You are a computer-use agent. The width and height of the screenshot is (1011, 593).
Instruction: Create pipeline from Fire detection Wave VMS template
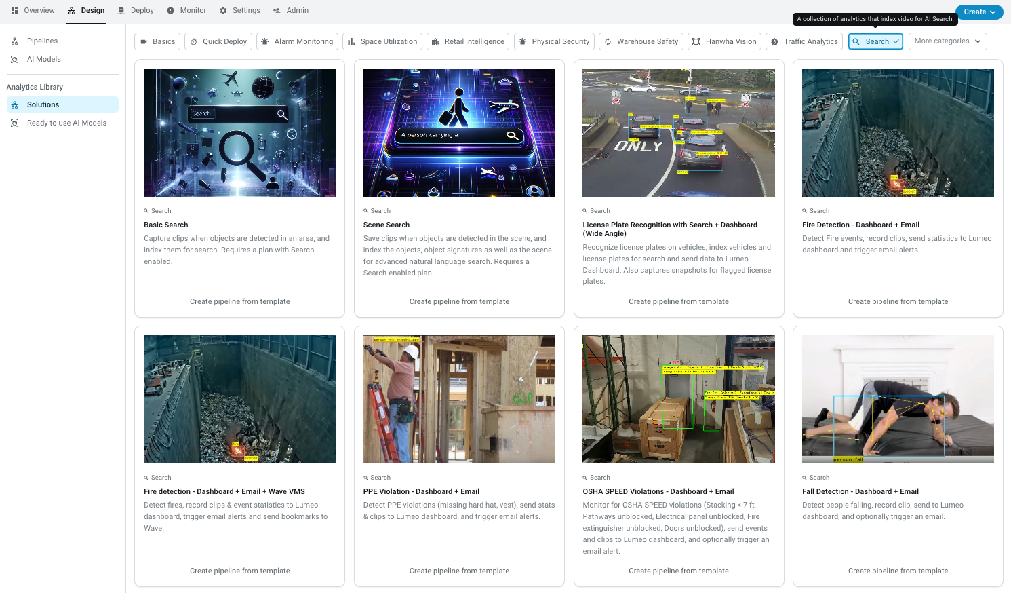click(x=240, y=571)
